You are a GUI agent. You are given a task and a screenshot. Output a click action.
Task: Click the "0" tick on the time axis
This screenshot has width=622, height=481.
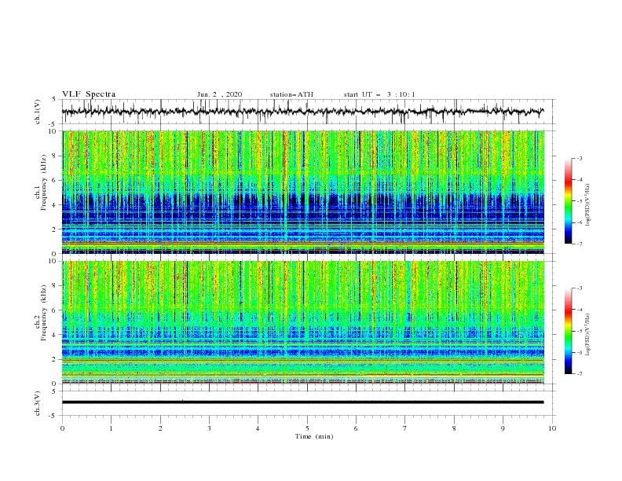tap(62, 428)
